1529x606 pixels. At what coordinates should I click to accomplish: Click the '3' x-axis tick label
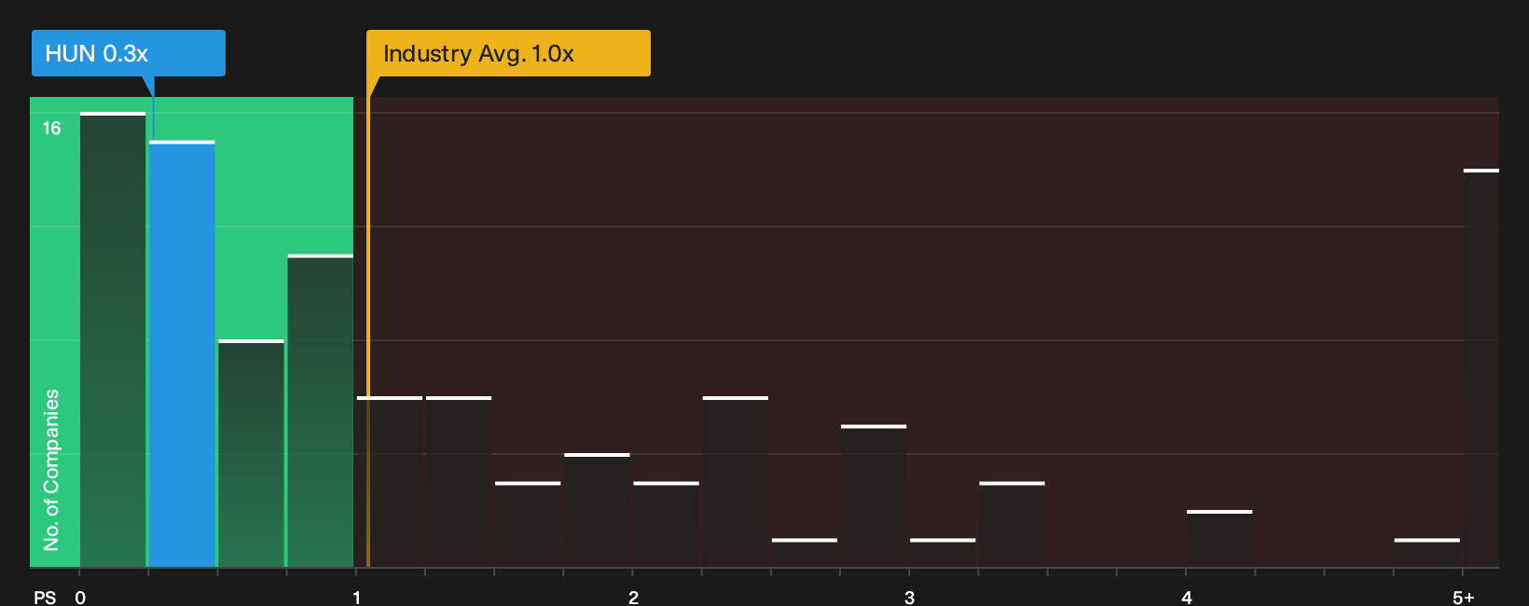(909, 598)
